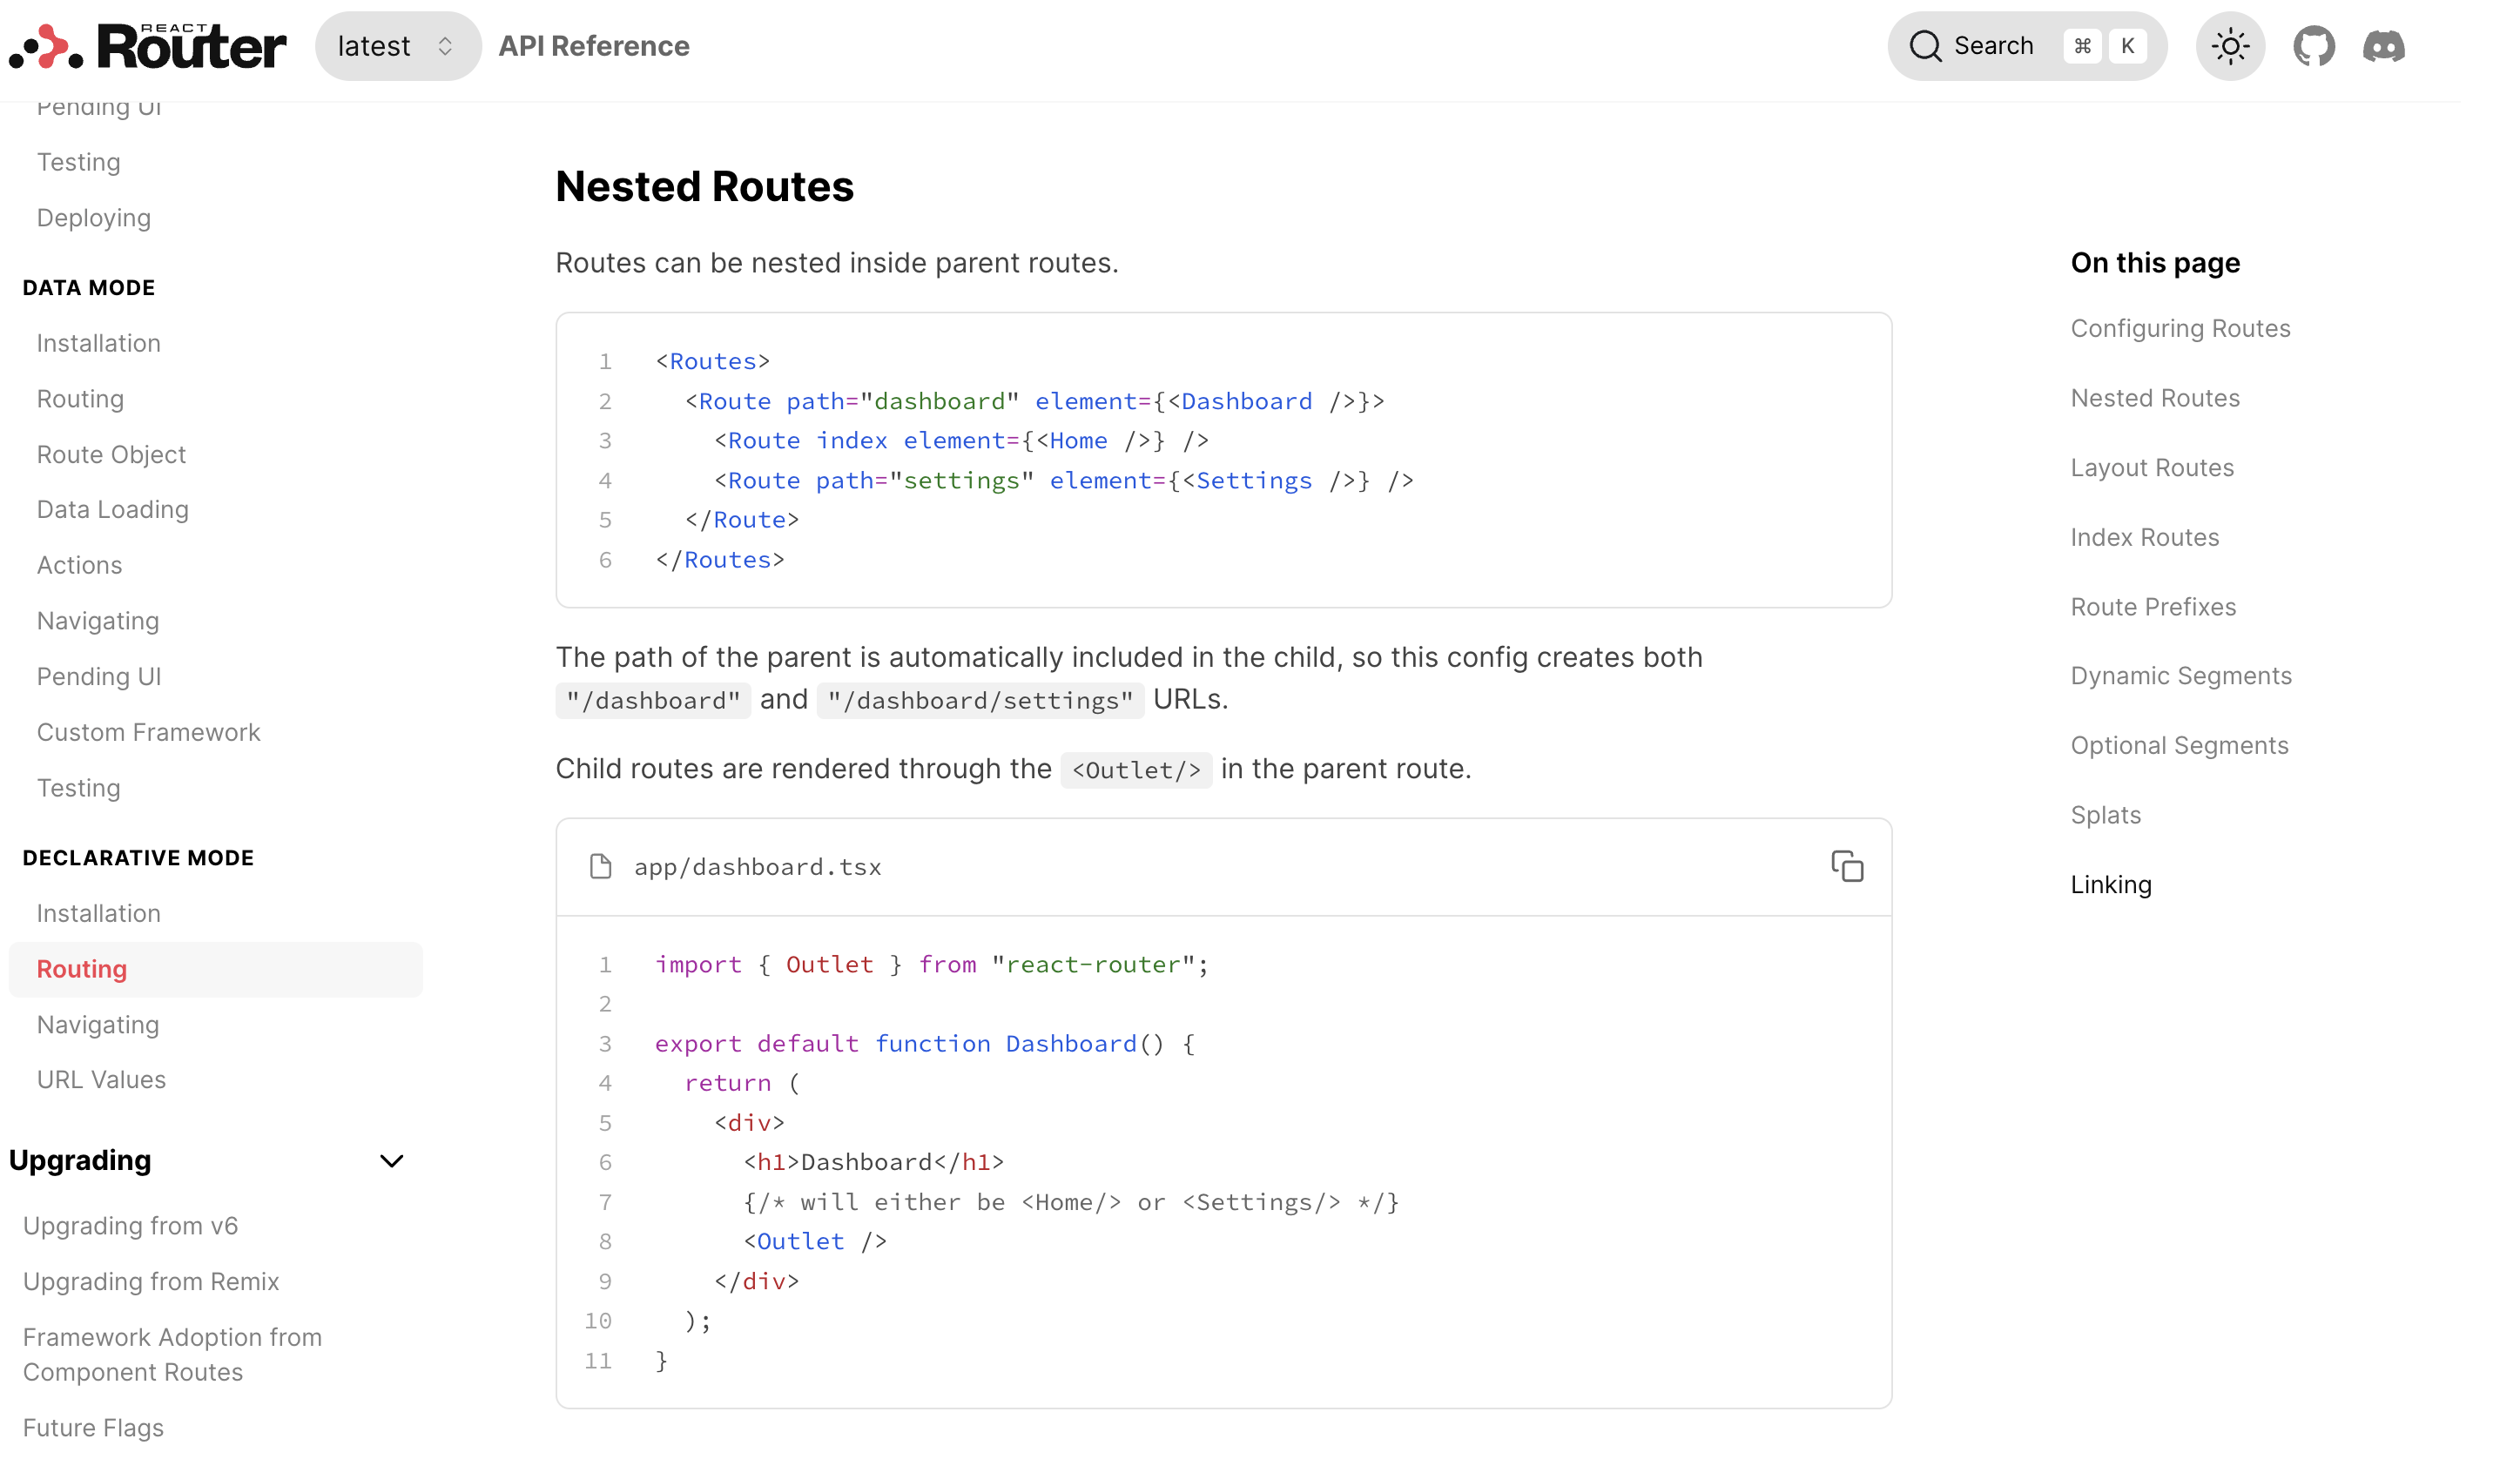
Task: Select Linking in On this page
Action: point(2110,884)
